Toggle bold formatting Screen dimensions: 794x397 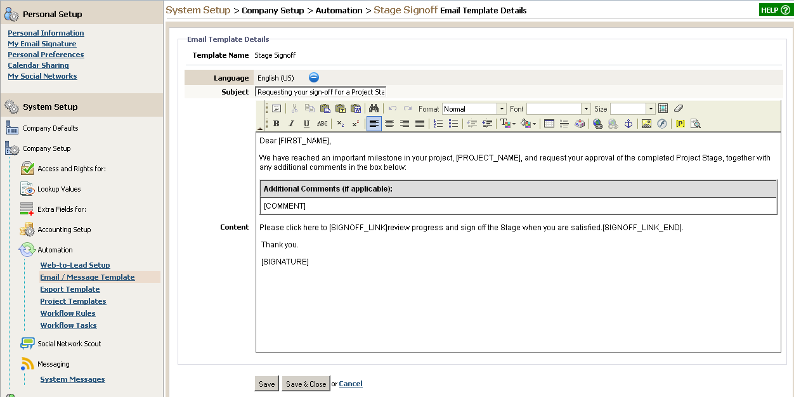coord(276,124)
